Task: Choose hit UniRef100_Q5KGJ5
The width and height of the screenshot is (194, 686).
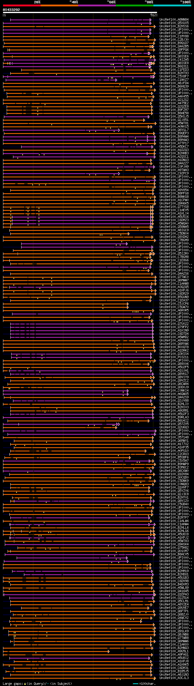Action: (174, 116)
